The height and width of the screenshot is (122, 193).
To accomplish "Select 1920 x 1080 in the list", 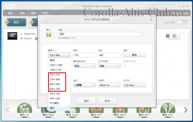I will click(59, 65).
